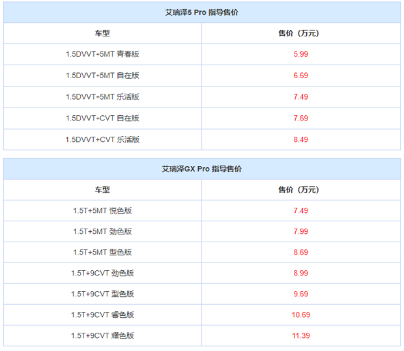Select the 1.5T+5MT 型色版 model cell
Image resolution: width=404 pixels, height=351 pixels.
click(102, 253)
